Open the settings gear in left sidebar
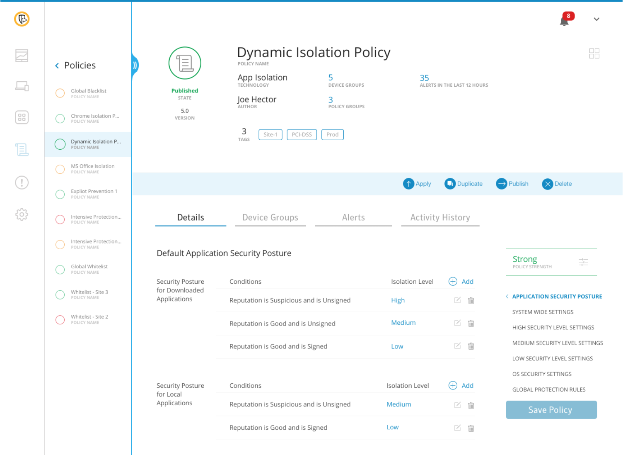This screenshot has height=455, width=623. (x=22, y=214)
